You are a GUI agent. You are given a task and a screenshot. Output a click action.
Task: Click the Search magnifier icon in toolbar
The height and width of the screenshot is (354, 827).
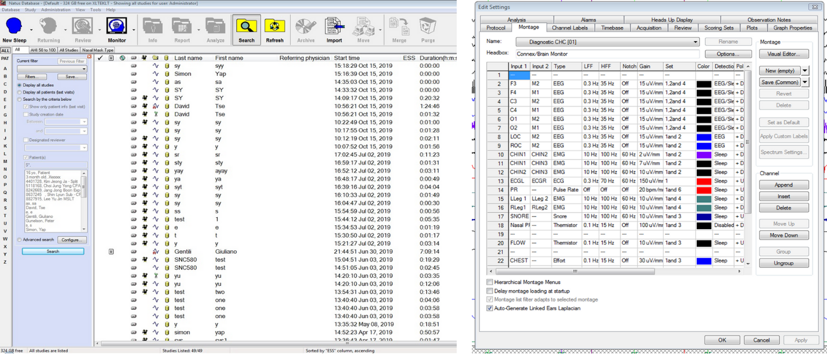click(x=246, y=27)
